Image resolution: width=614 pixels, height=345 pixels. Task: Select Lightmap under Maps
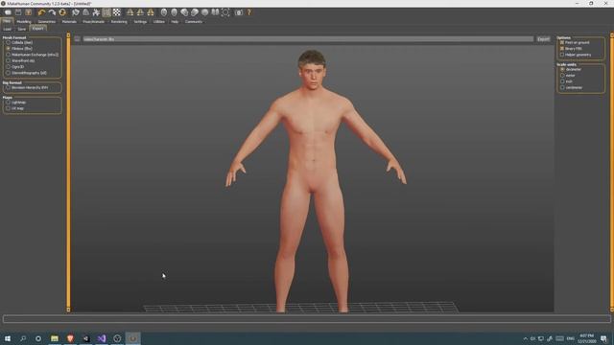click(16, 103)
